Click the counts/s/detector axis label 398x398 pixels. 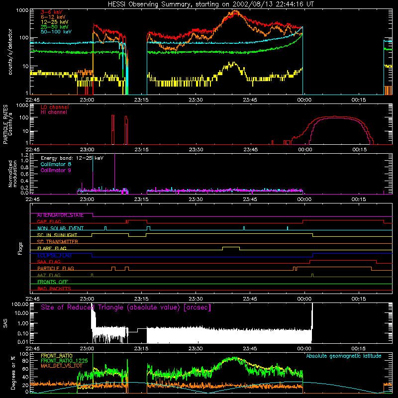tap(10, 52)
